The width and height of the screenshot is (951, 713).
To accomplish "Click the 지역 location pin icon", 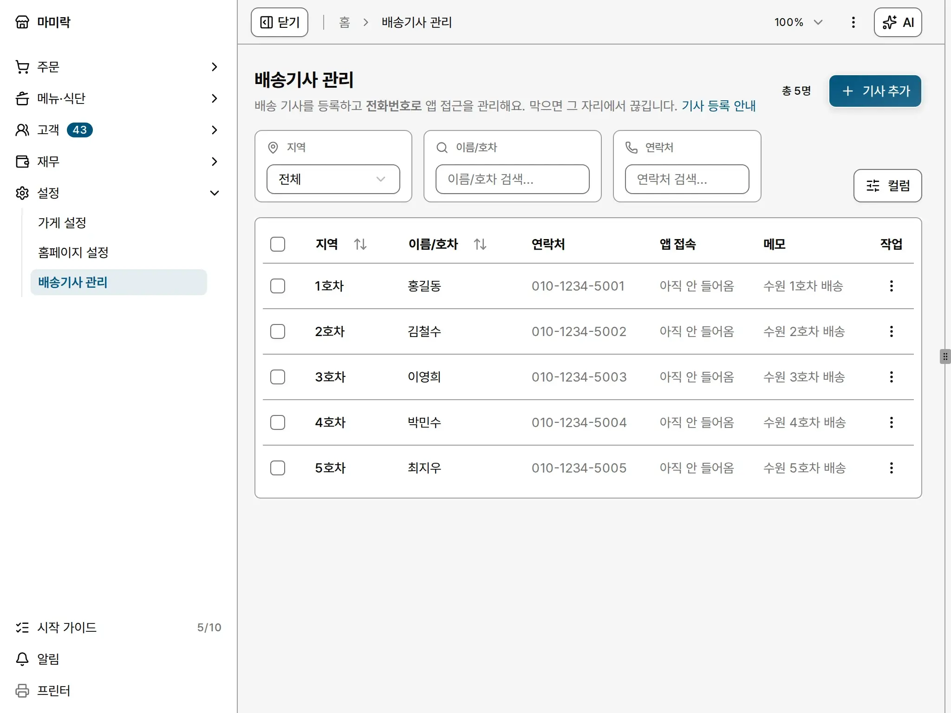I will (x=273, y=148).
